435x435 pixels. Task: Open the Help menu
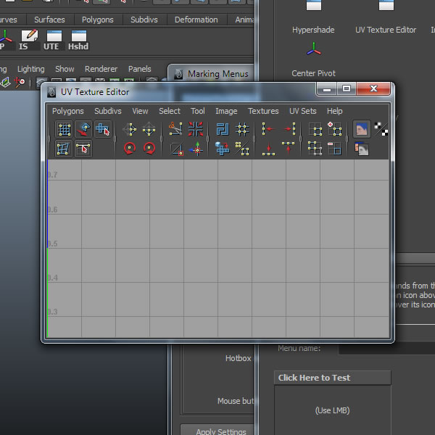334,111
